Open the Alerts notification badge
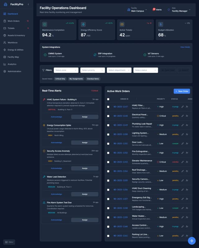 pyautogui.click(x=157, y=10)
